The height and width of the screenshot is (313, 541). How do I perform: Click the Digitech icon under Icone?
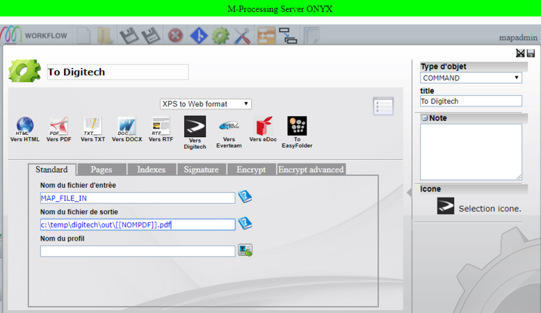[x=446, y=206]
